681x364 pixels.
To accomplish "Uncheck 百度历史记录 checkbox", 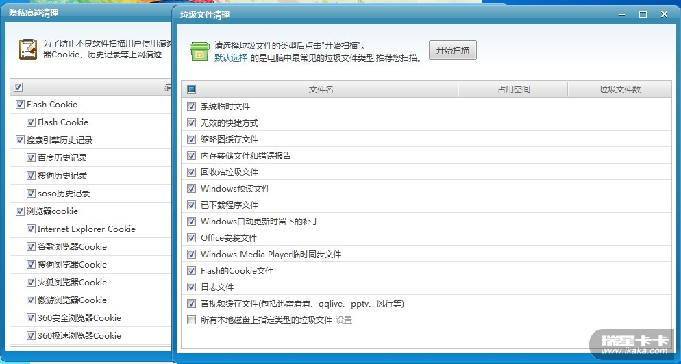I will coord(31,158).
